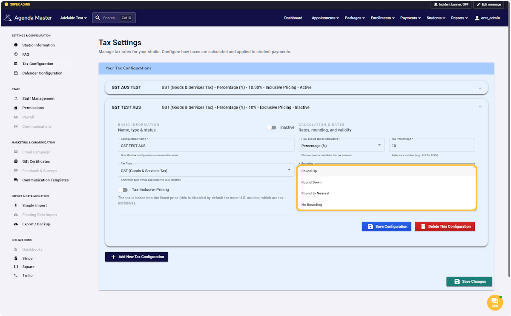This screenshot has width=511, height=316.
Task: Open the Tax Type dropdown
Action: [x=206, y=170]
